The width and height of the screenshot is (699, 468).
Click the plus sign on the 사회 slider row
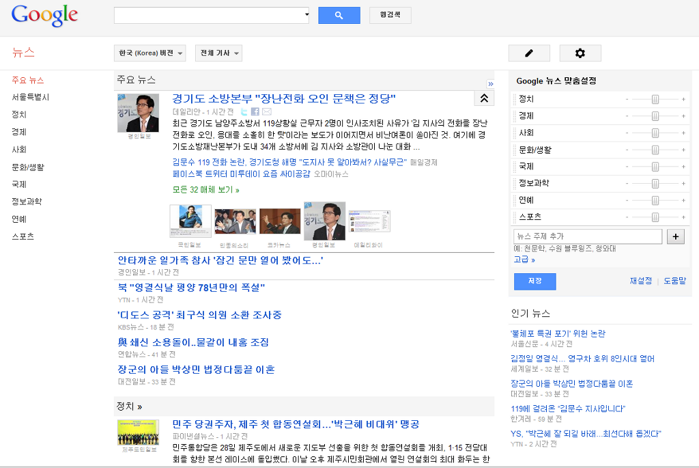(x=683, y=133)
